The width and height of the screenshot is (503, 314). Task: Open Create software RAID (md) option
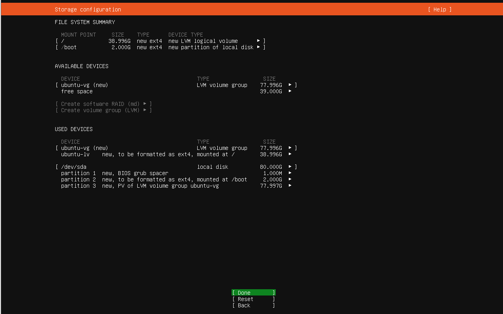coord(104,104)
